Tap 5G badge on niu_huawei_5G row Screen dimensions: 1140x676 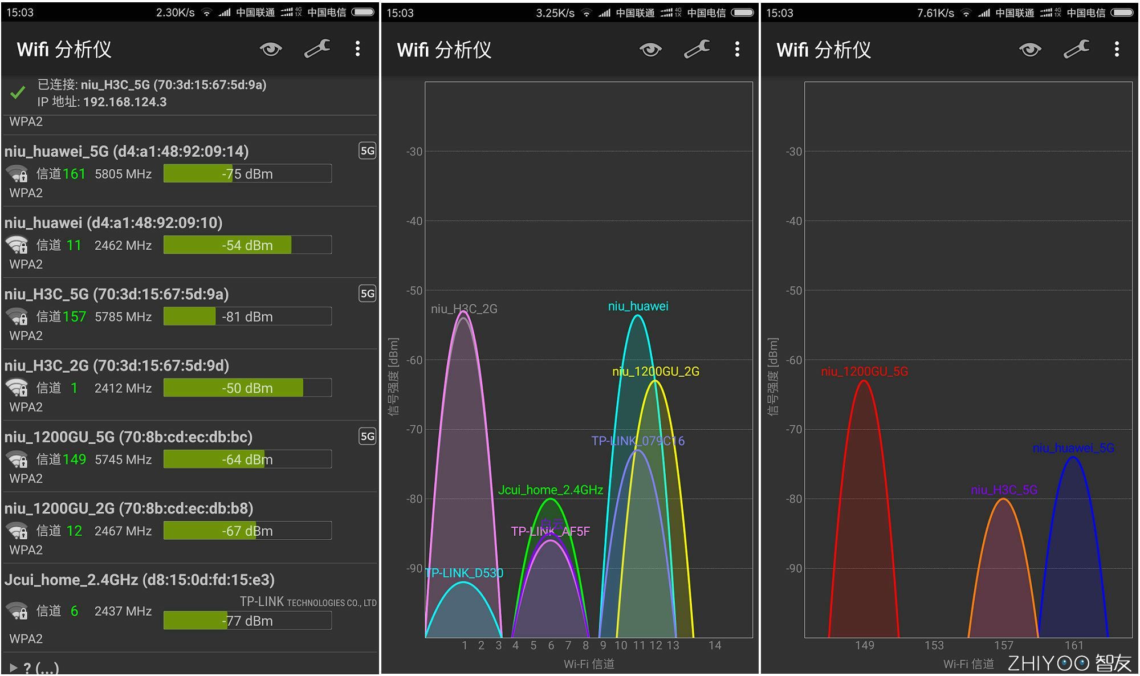tap(367, 151)
